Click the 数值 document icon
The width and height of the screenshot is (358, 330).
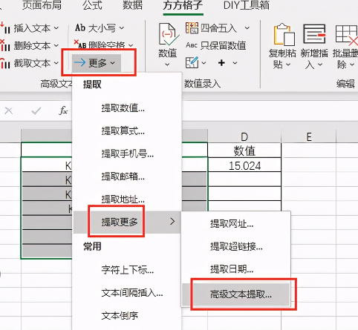coord(169,34)
